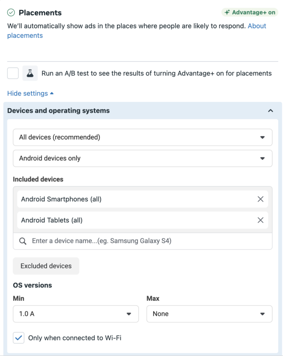283x356 pixels.
Task: Click the Advantage+ sparkle icon
Action: coord(227,12)
